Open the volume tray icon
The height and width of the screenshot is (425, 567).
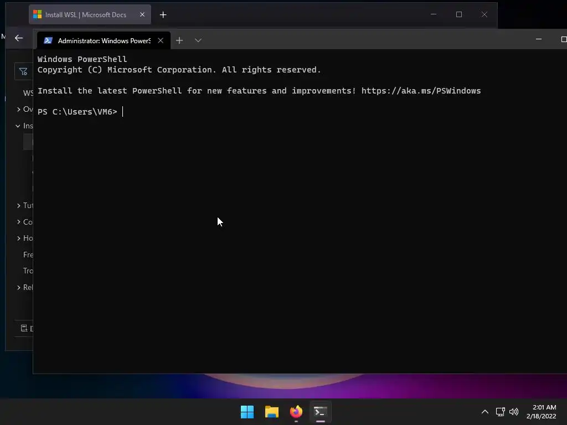point(513,412)
